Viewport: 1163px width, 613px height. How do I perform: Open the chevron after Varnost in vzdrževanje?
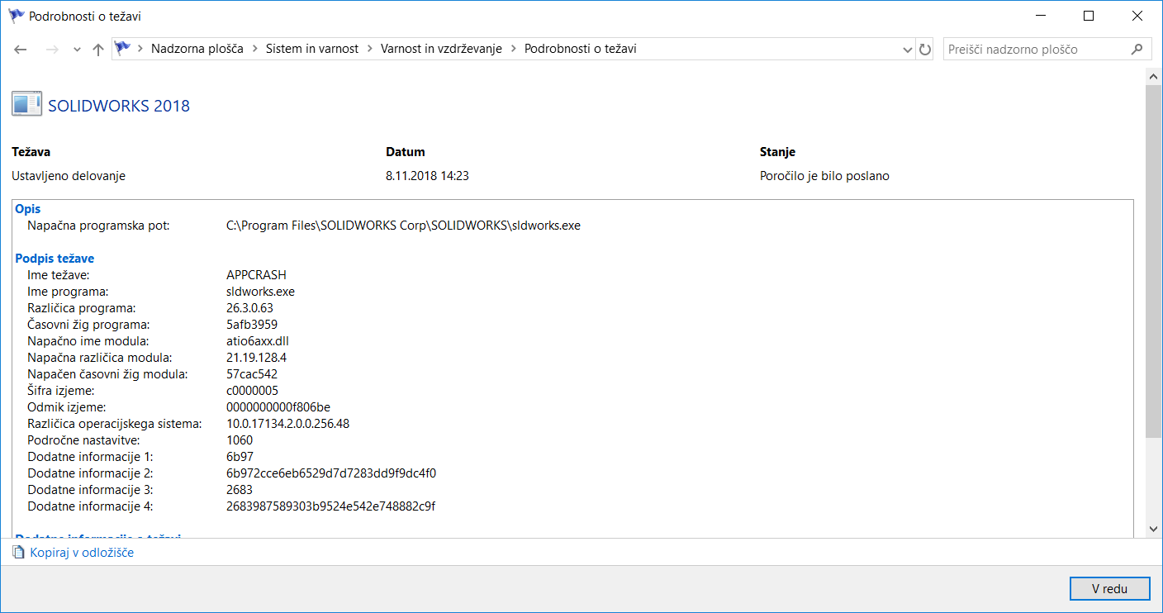pos(514,49)
